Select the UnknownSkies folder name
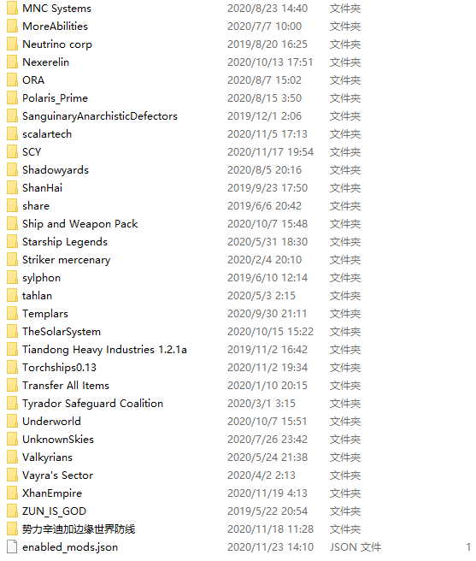Viewport: 476px width, 561px height. (58, 439)
